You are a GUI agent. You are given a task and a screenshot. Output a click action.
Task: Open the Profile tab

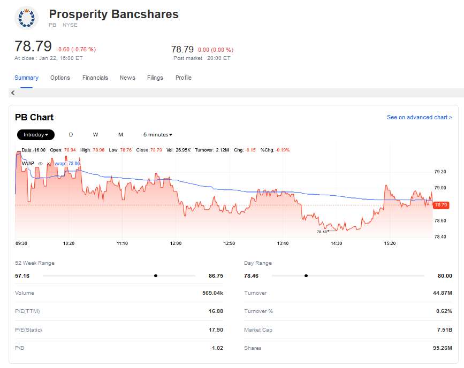[x=183, y=78]
